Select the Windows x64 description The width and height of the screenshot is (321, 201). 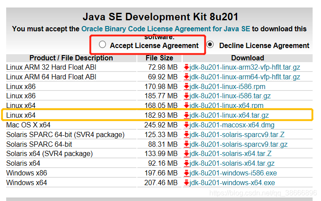pos(26,182)
